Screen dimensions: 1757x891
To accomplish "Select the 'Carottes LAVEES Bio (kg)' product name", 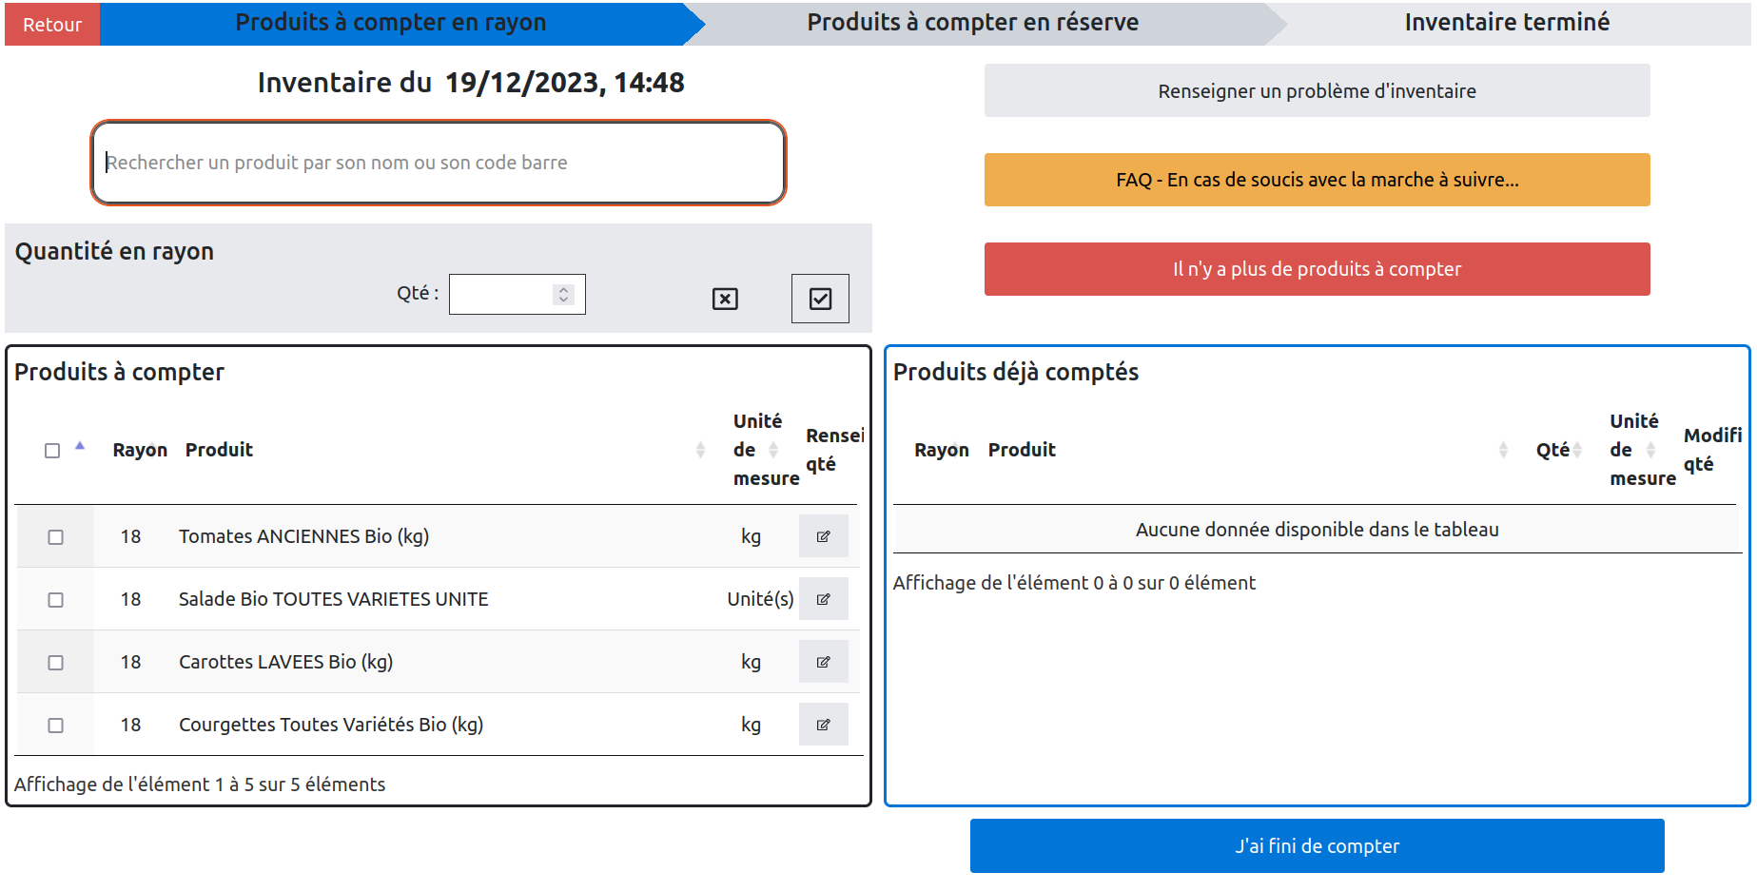I will [285, 662].
